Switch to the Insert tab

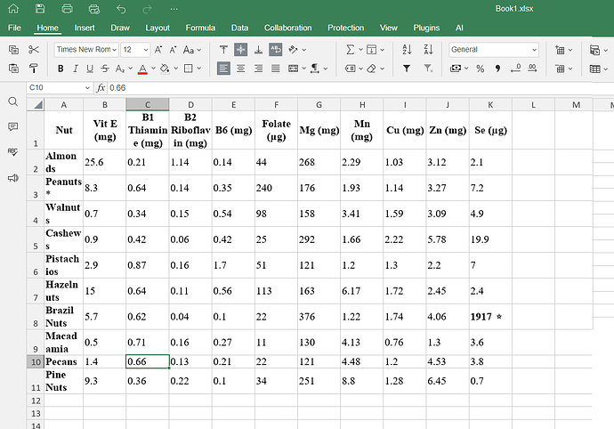point(85,28)
